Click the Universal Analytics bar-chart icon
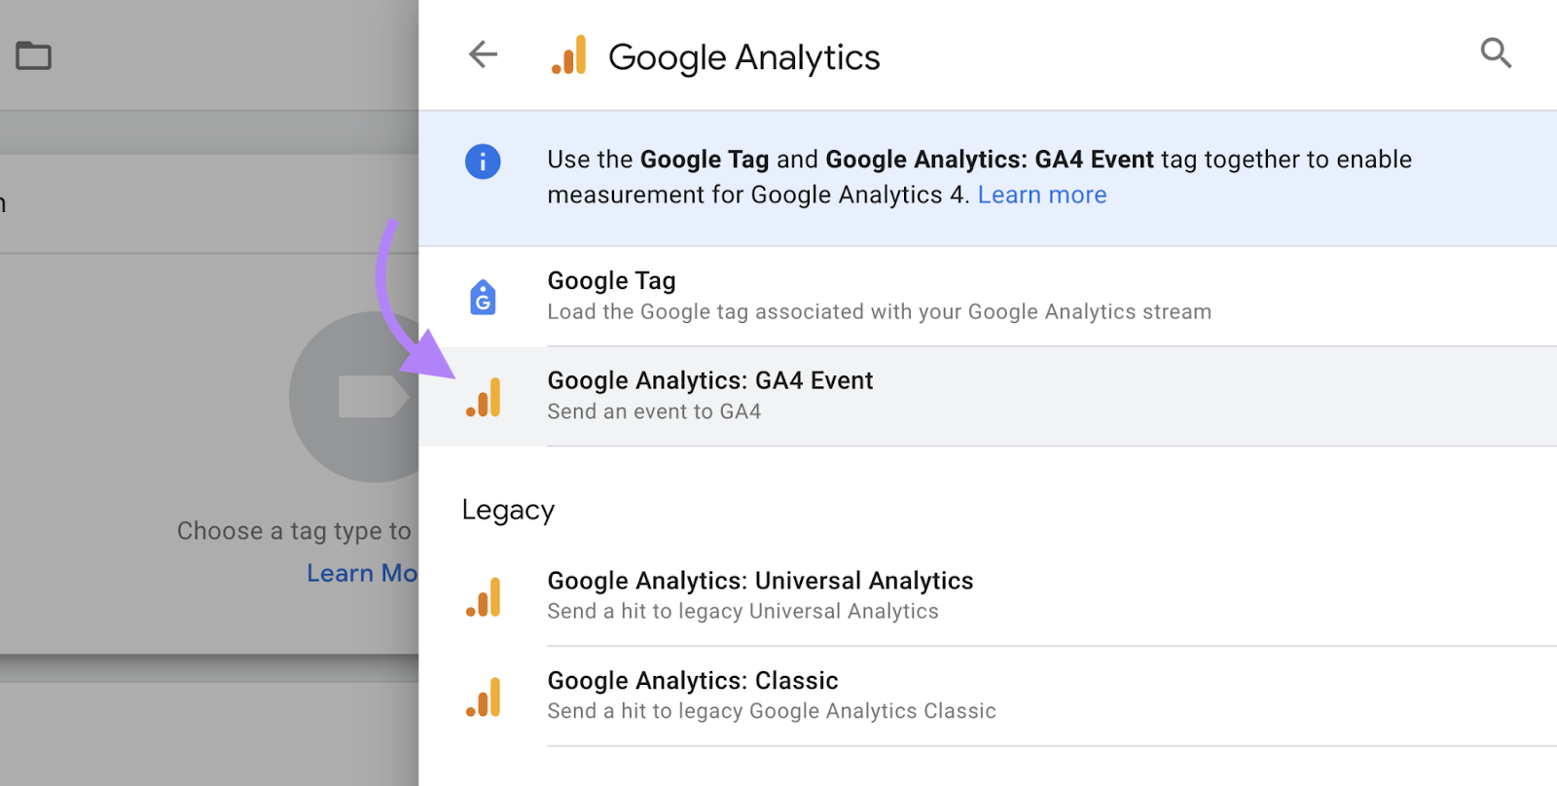 click(x=483, y=596)
